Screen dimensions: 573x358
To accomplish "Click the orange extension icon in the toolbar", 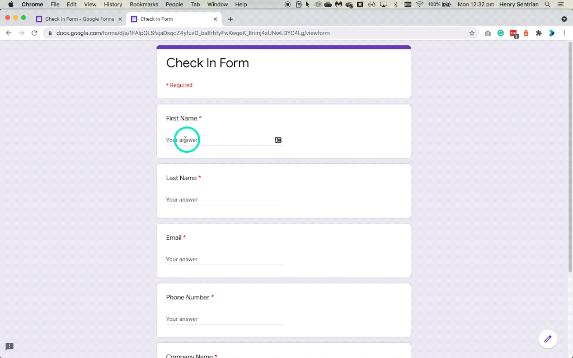I will click(526, 33).
